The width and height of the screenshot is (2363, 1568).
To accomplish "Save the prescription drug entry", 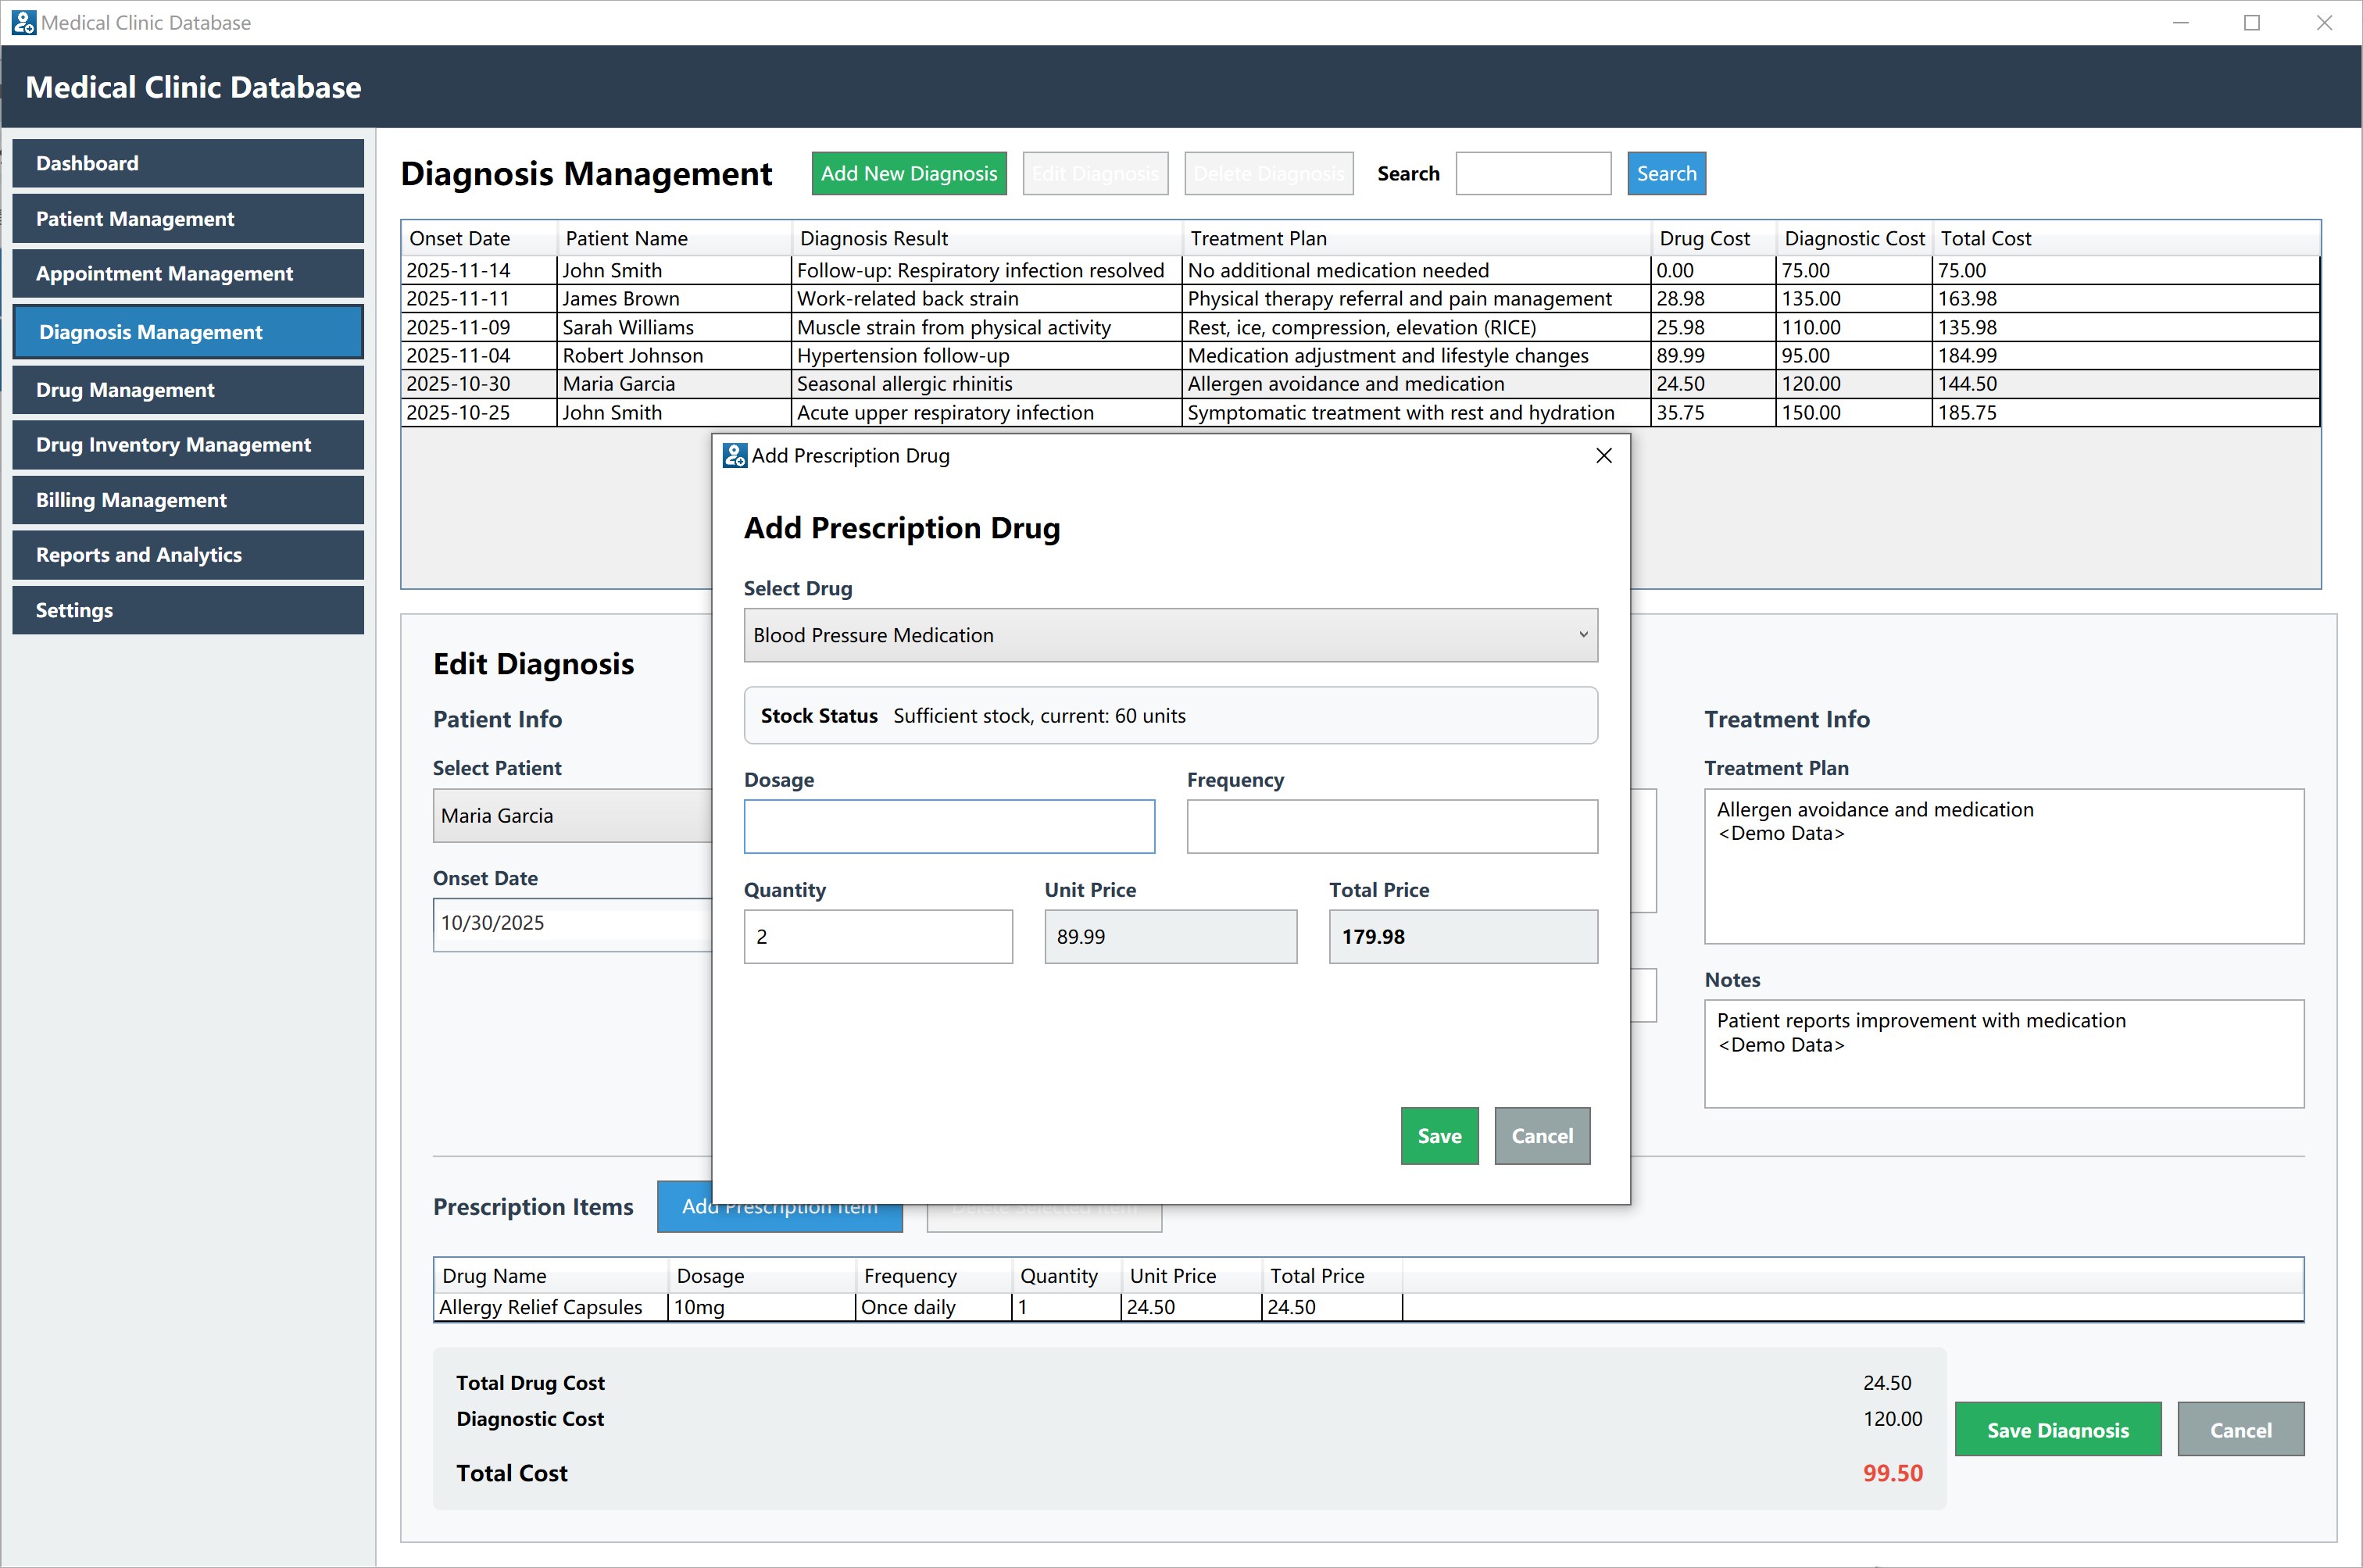I will 1438,1136.
